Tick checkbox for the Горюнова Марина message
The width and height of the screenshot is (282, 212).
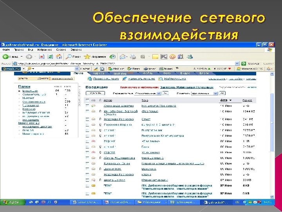coord(87,124)
